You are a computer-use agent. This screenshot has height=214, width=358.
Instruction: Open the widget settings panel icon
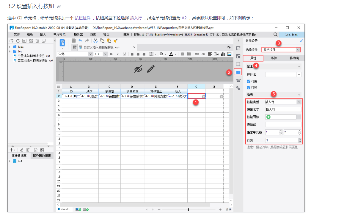238,72
